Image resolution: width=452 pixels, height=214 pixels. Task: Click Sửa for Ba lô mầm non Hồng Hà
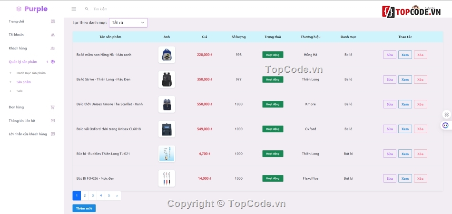click(x=390, y=55)
